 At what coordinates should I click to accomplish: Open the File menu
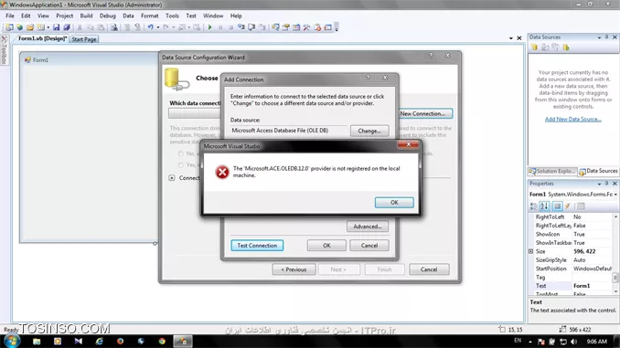pos(10,16)
